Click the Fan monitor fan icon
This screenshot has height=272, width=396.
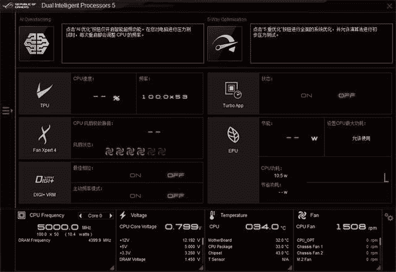(302, 215)
